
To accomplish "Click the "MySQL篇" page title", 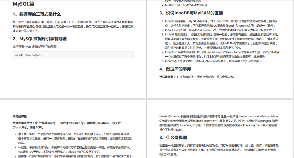I will (24, 4).
